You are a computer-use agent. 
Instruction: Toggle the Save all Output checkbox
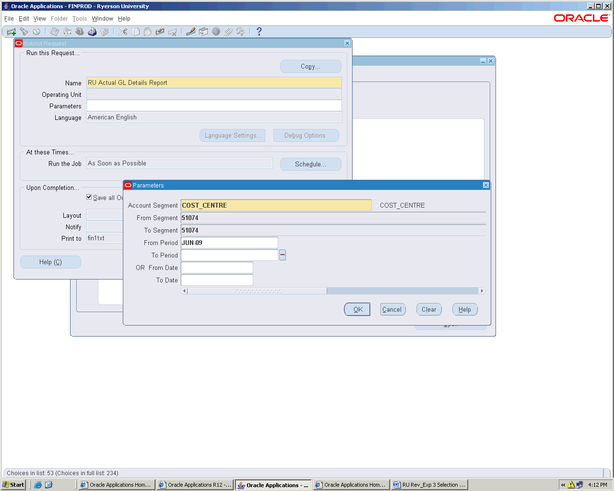[x=89, y=197]
